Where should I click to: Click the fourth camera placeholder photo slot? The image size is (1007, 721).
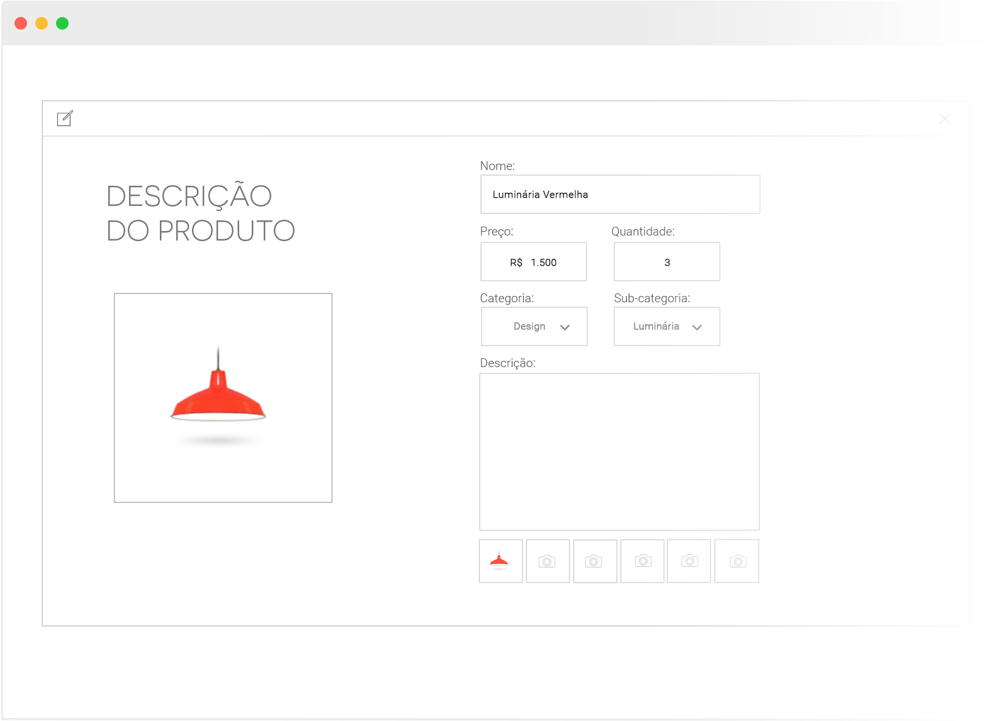pyautogui.click(x=689, y=561)
